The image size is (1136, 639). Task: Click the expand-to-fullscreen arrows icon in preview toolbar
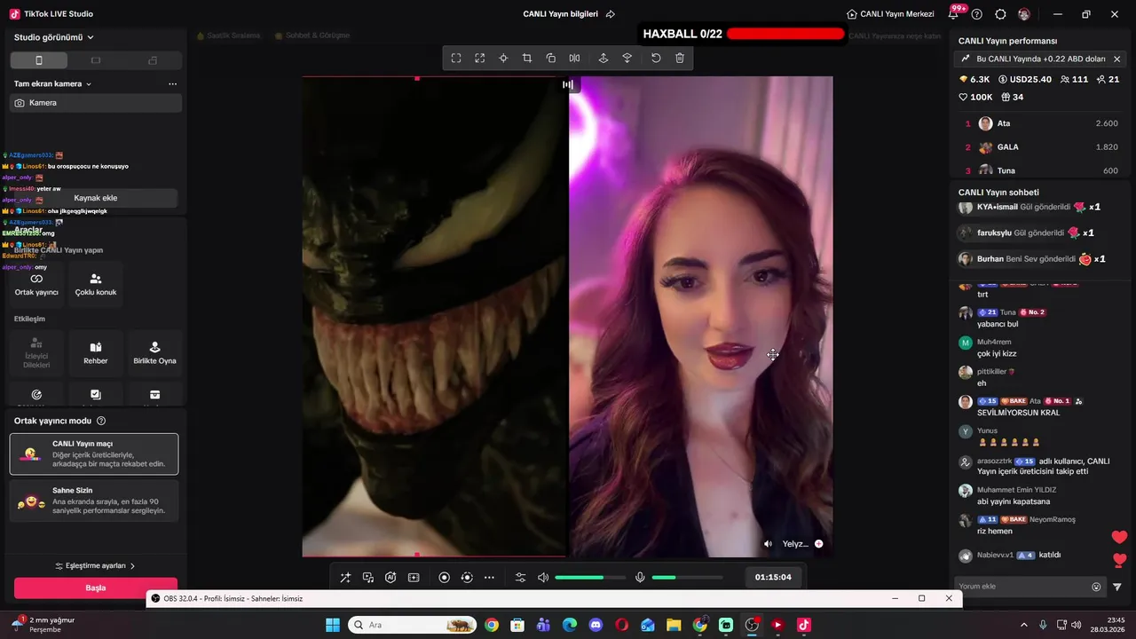click(480, 59)
